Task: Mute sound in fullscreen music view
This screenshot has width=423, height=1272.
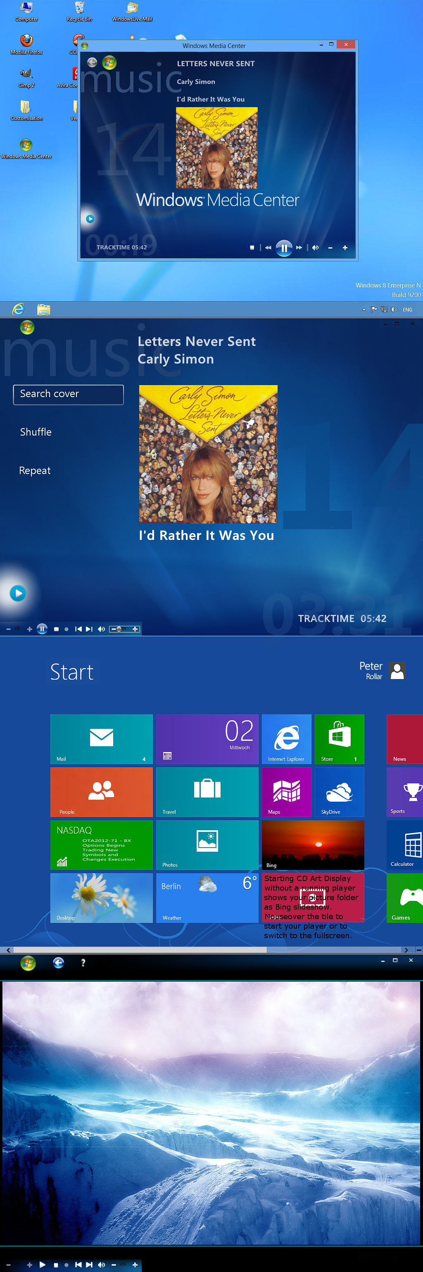Action: point(102,629)
